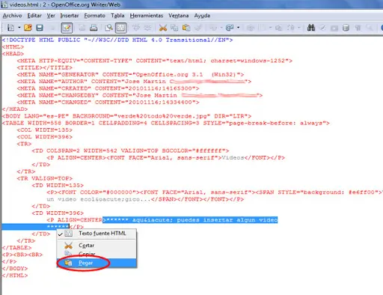Click the Data Sources cylinder icon

coord(346,28)
